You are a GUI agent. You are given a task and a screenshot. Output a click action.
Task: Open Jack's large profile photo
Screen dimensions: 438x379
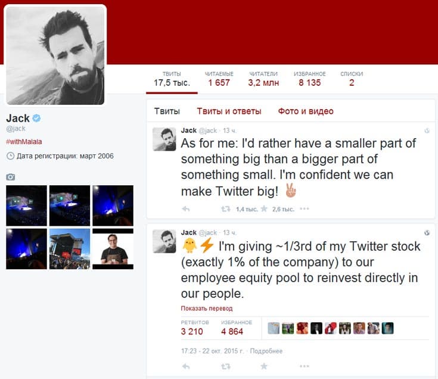(55, 55)
